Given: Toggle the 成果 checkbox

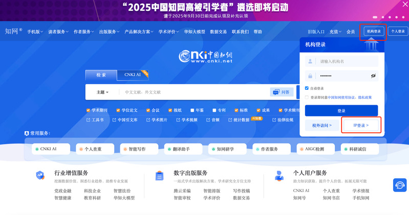Looking at the screenshot, I should [258, 110].
